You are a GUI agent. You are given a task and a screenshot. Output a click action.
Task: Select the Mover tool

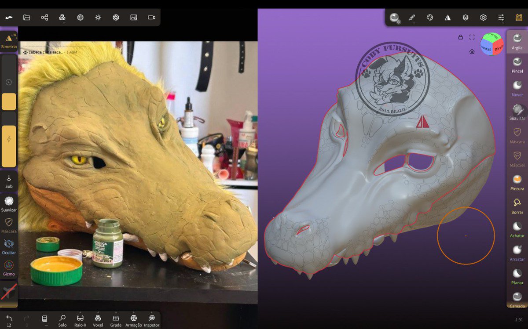coord(517,88)
